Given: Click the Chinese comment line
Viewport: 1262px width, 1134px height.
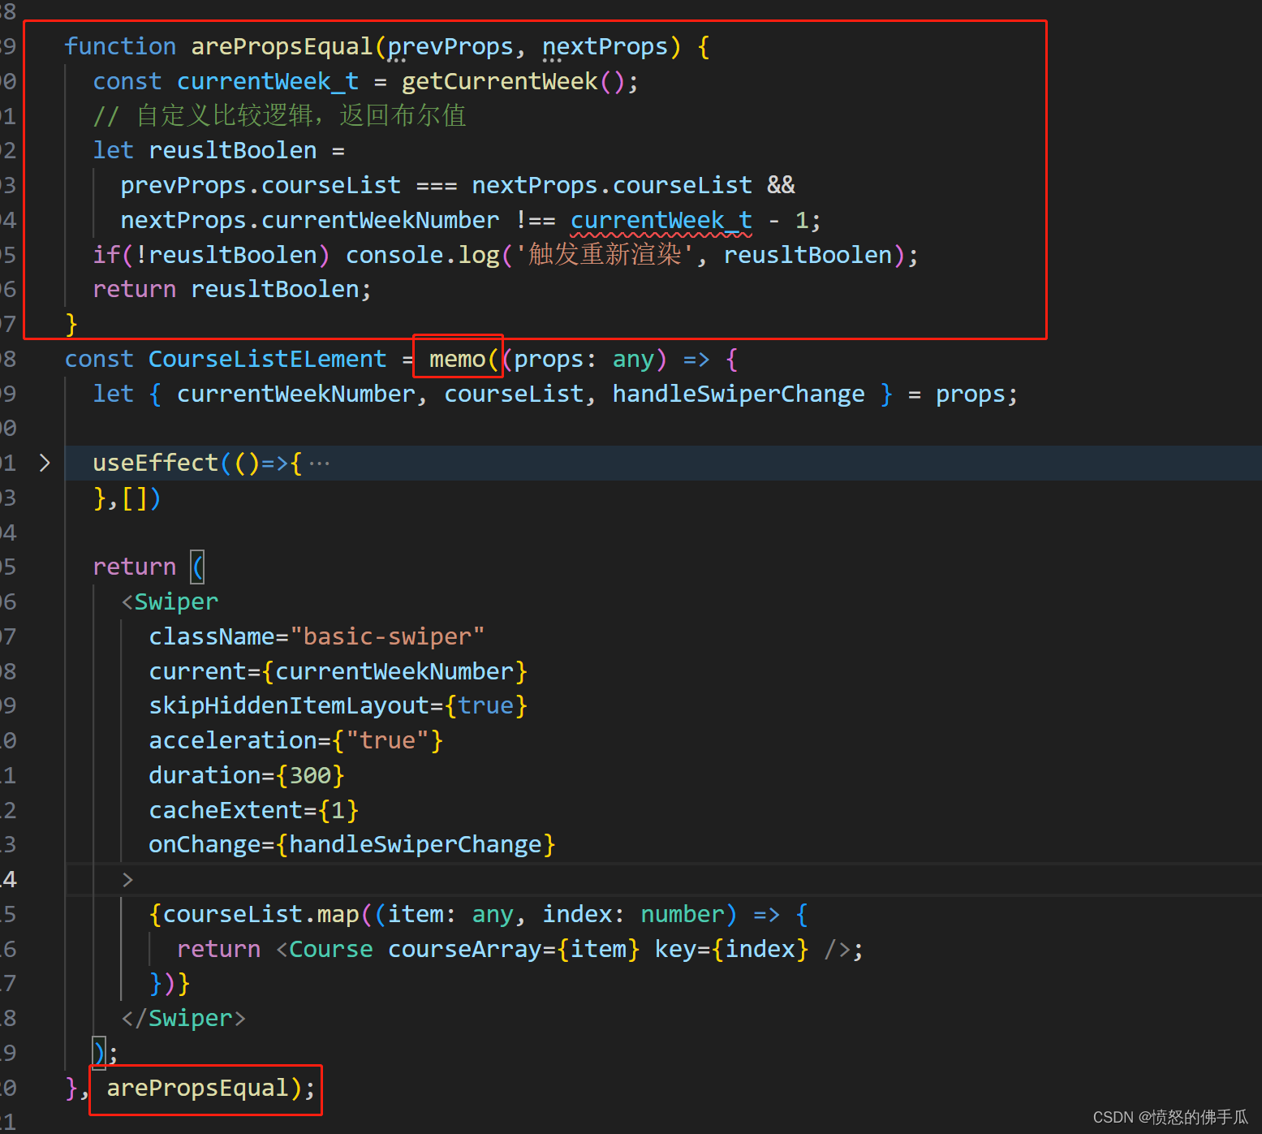Looking at the screenshot, I should 279,115.
